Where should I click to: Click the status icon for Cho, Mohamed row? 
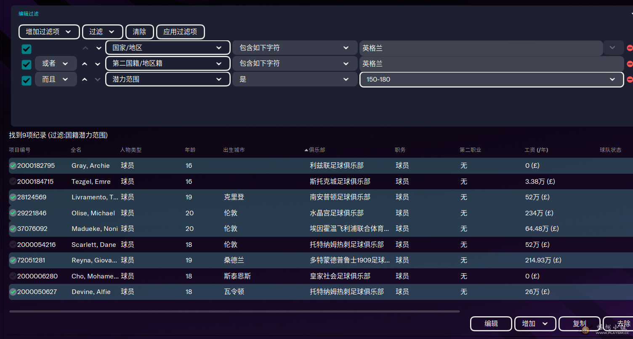(x=13, y=276)
